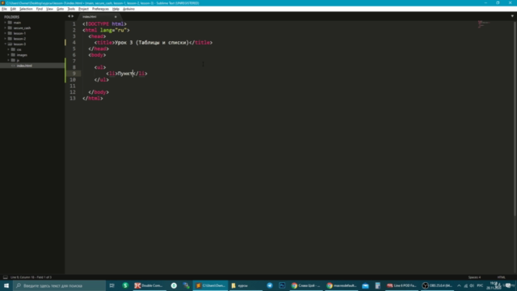Go to next tab with right arrow

click(x=73, y=16)
